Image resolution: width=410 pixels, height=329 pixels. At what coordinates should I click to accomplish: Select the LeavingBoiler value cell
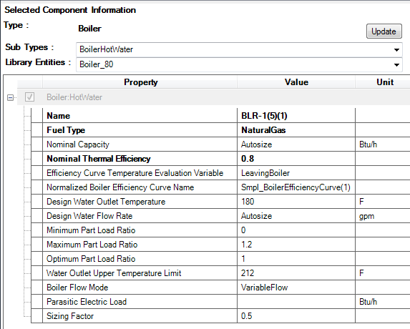pyautogui.click(x=296, y=173)
